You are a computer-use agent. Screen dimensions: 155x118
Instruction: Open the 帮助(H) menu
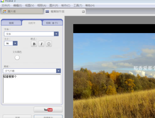tap(90, 5)
